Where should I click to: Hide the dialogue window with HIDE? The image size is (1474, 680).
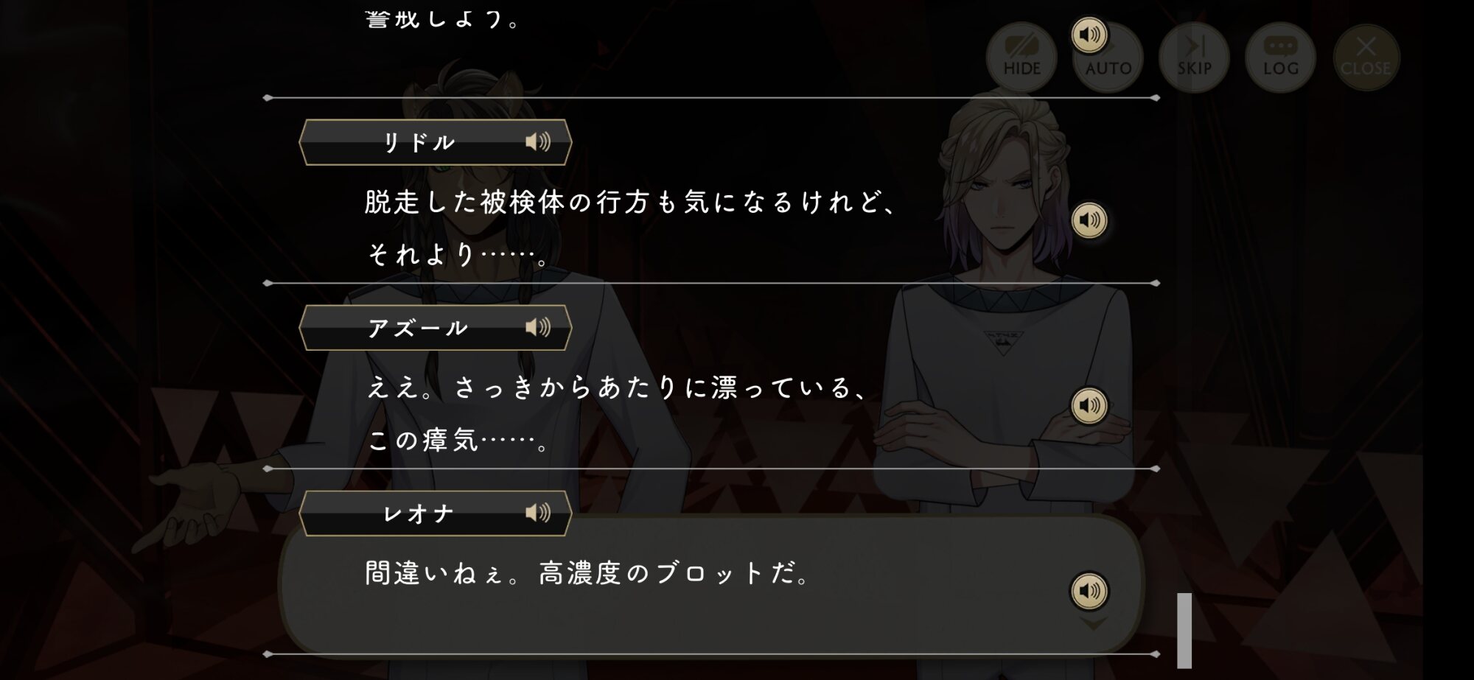[x=1021, y=57]
